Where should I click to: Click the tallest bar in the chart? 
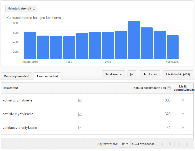click(134, 40)
